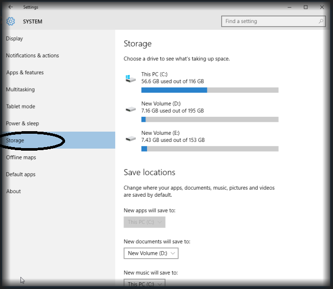
Task: Open the disabled New apps save dropdown
Action: click(144, 222)
